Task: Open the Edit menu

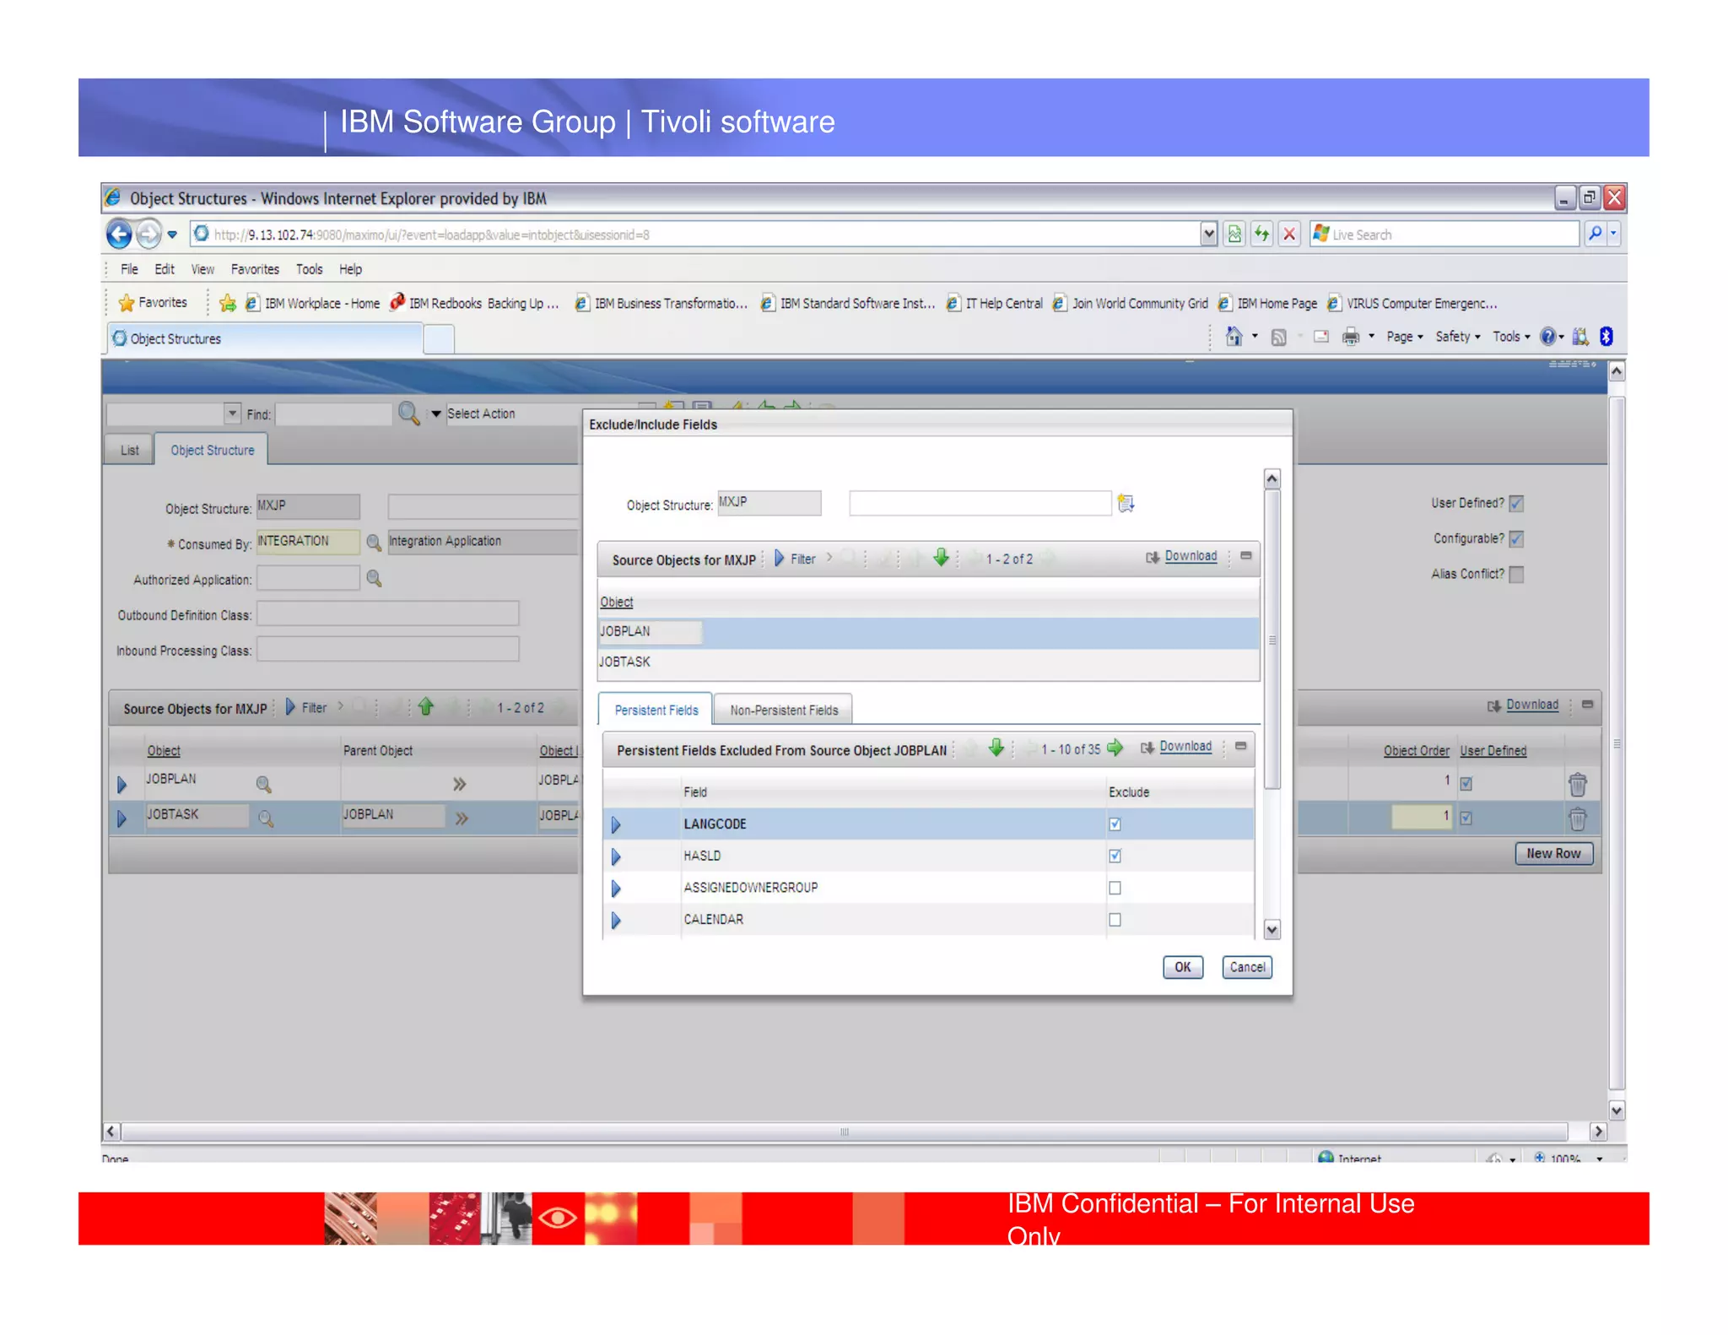Action: (x=165, y=269)
